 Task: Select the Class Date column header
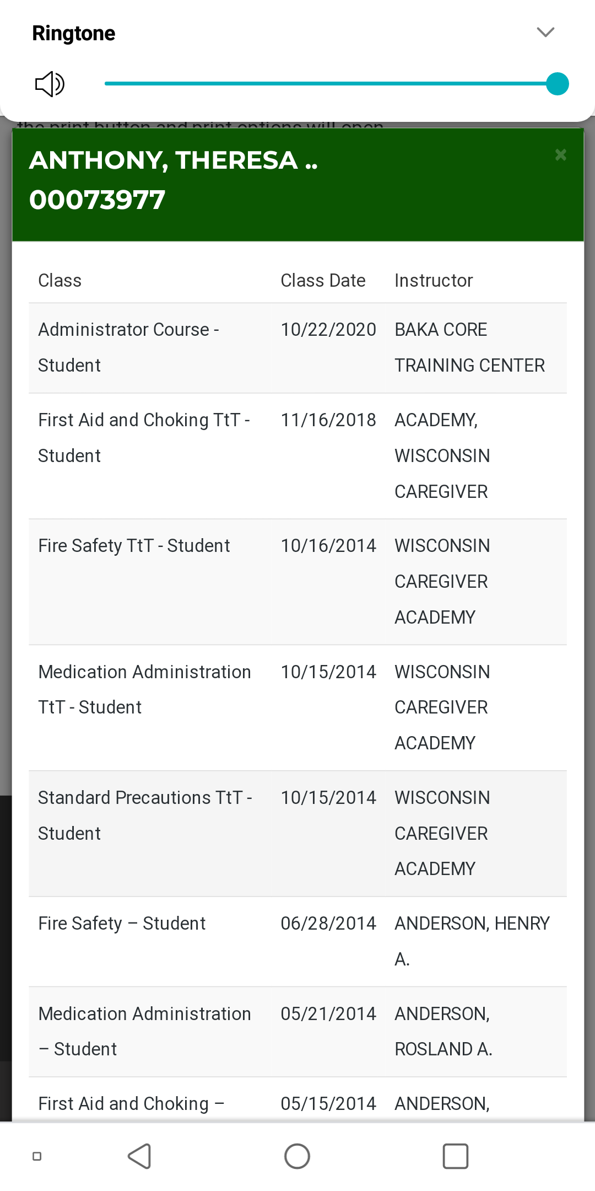(323, 281)
